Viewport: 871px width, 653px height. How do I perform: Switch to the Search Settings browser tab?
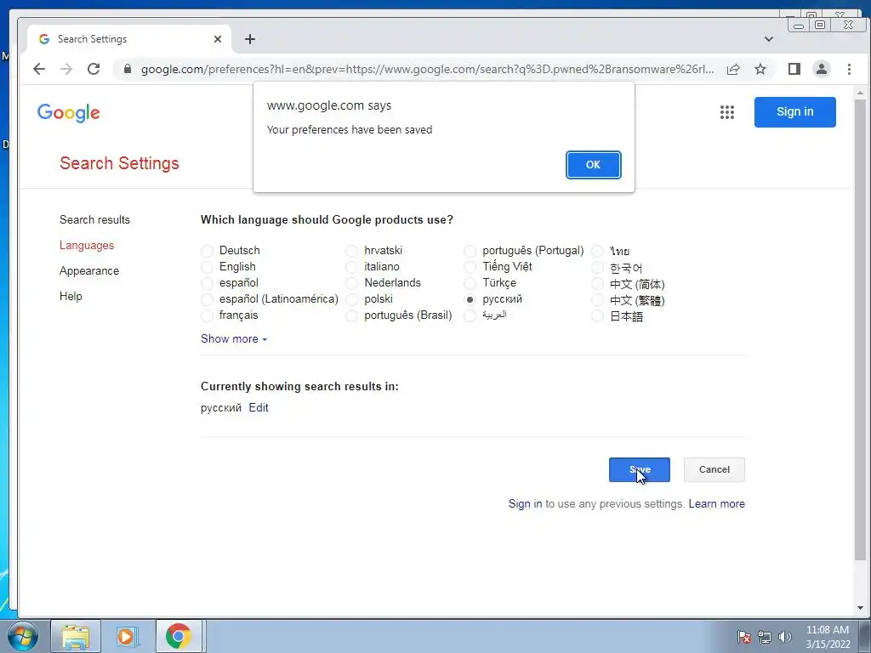[x=128, y=39]
